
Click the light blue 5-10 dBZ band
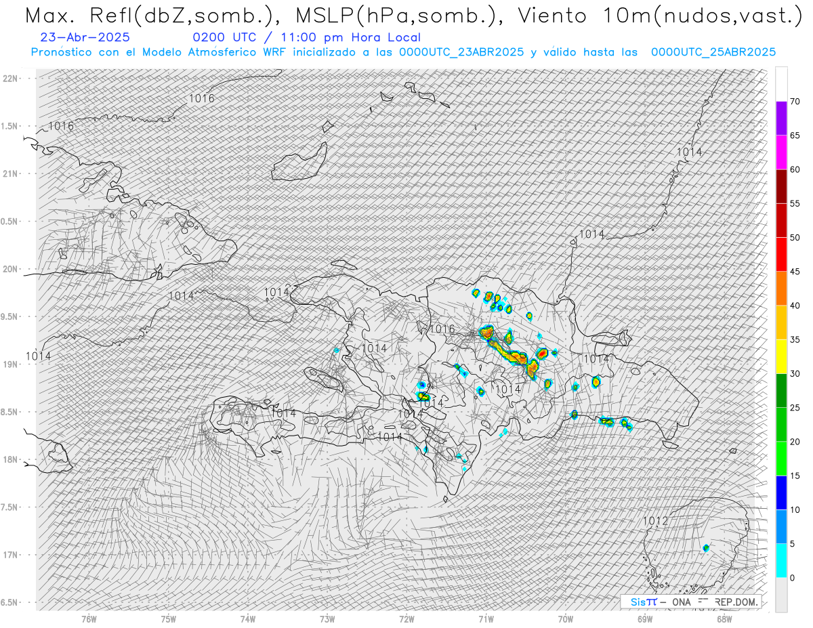point(781,526)
